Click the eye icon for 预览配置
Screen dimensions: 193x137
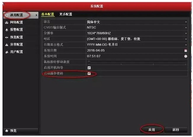coord(7,37)
